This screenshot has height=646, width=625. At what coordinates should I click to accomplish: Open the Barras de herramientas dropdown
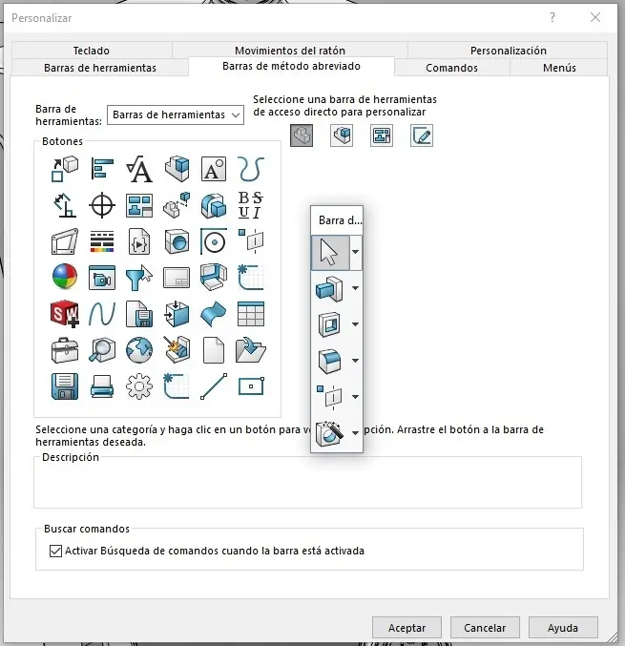176,115
